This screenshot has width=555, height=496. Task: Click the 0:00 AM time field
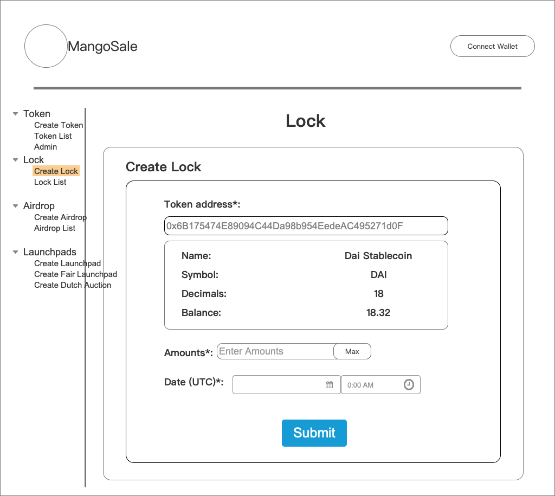pos(380,384)
